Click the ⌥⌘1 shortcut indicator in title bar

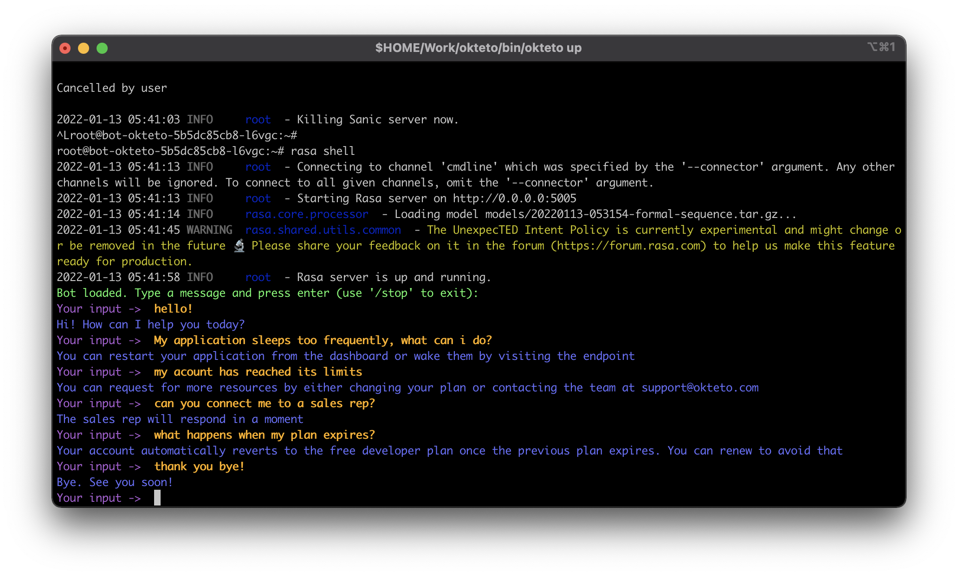coord(880,47)
